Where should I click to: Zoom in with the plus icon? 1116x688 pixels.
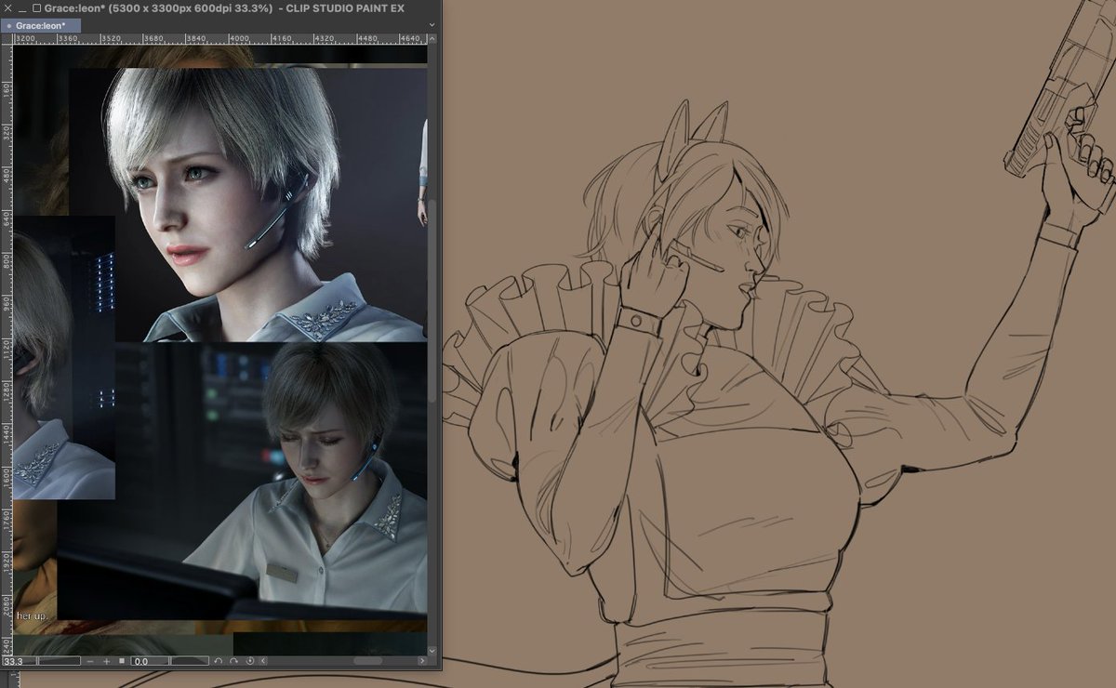tap(107, 661)
